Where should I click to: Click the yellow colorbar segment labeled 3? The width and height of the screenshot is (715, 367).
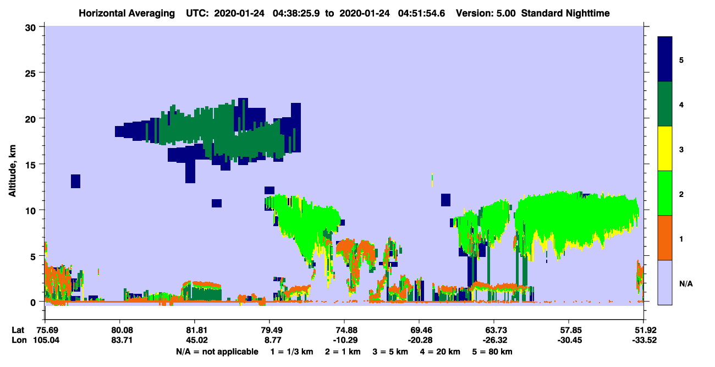pyautogui.click(x=665, y=149)
